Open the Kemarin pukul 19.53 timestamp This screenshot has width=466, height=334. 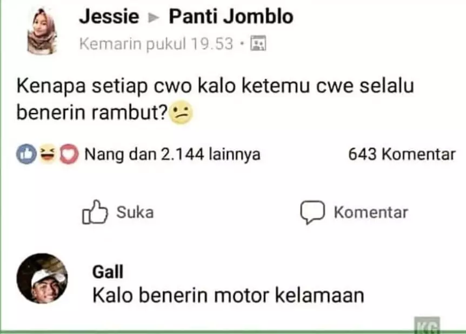click(x=156, y=44)
